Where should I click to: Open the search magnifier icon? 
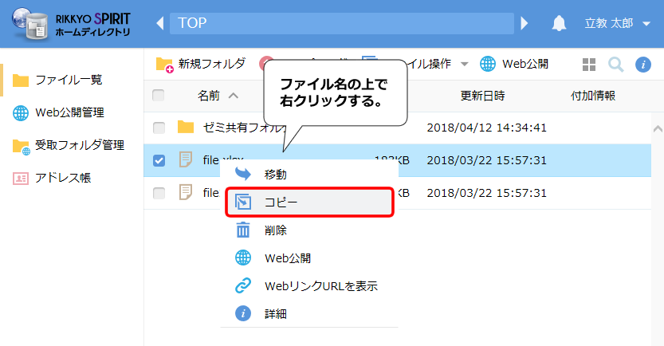(615, 65)
